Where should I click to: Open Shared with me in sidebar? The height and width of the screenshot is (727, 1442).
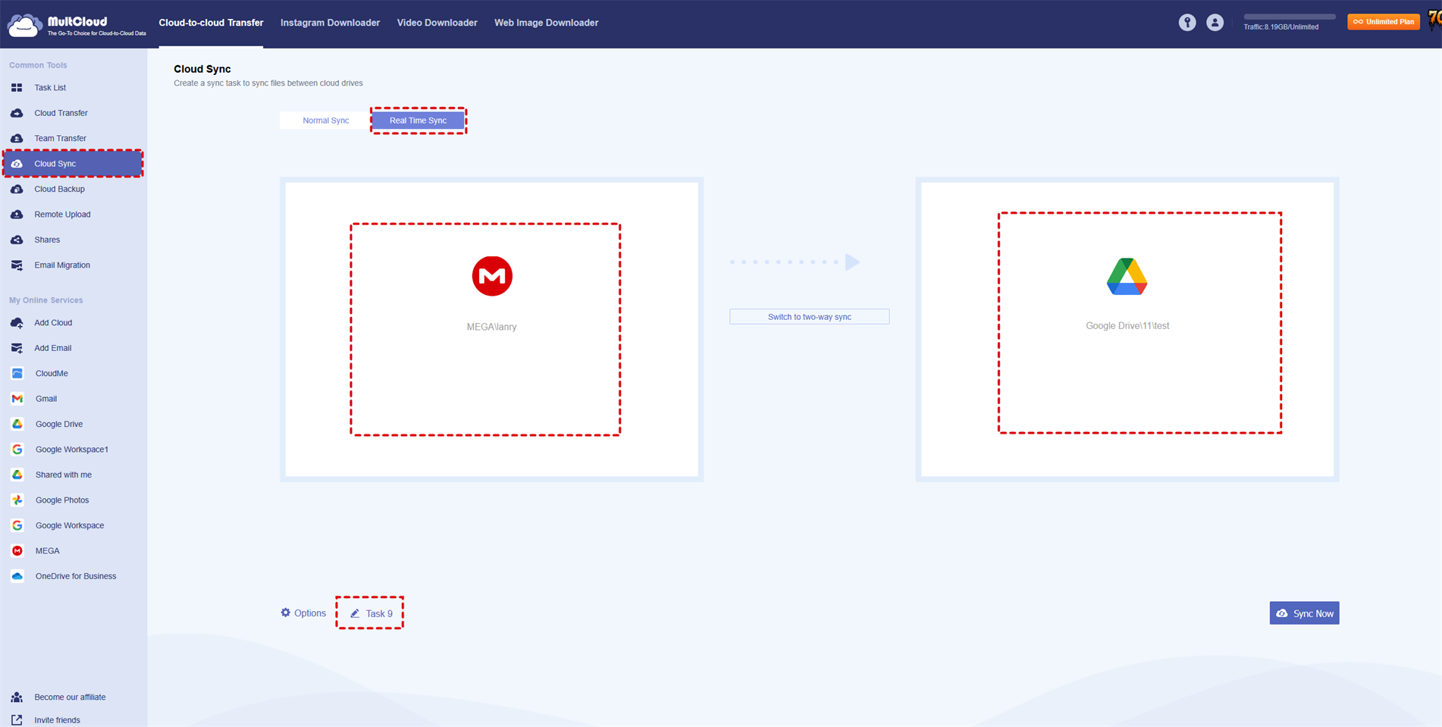[x=64, y=475]
